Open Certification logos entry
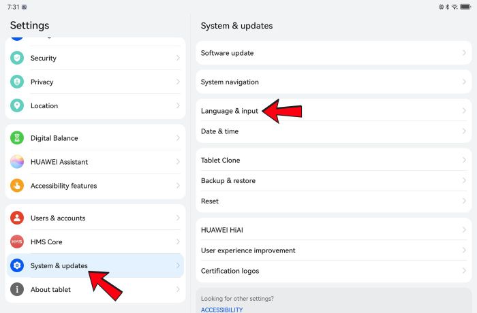 point(230,271)
